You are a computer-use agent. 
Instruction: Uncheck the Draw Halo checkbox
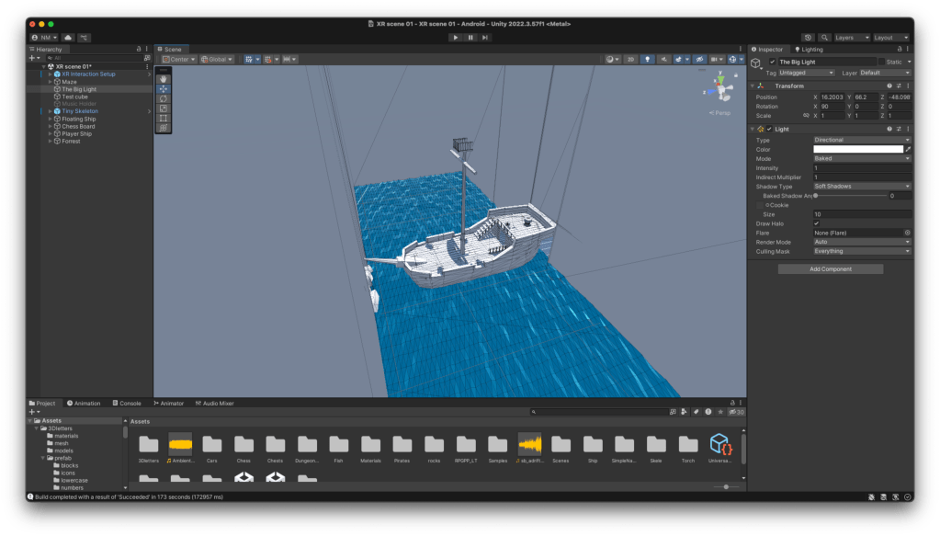816,223
